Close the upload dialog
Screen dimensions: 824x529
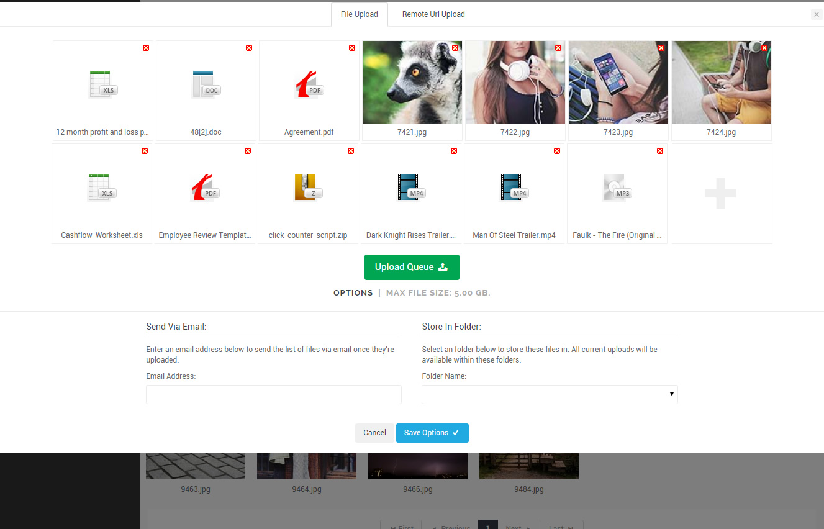(x=816, y=14)
